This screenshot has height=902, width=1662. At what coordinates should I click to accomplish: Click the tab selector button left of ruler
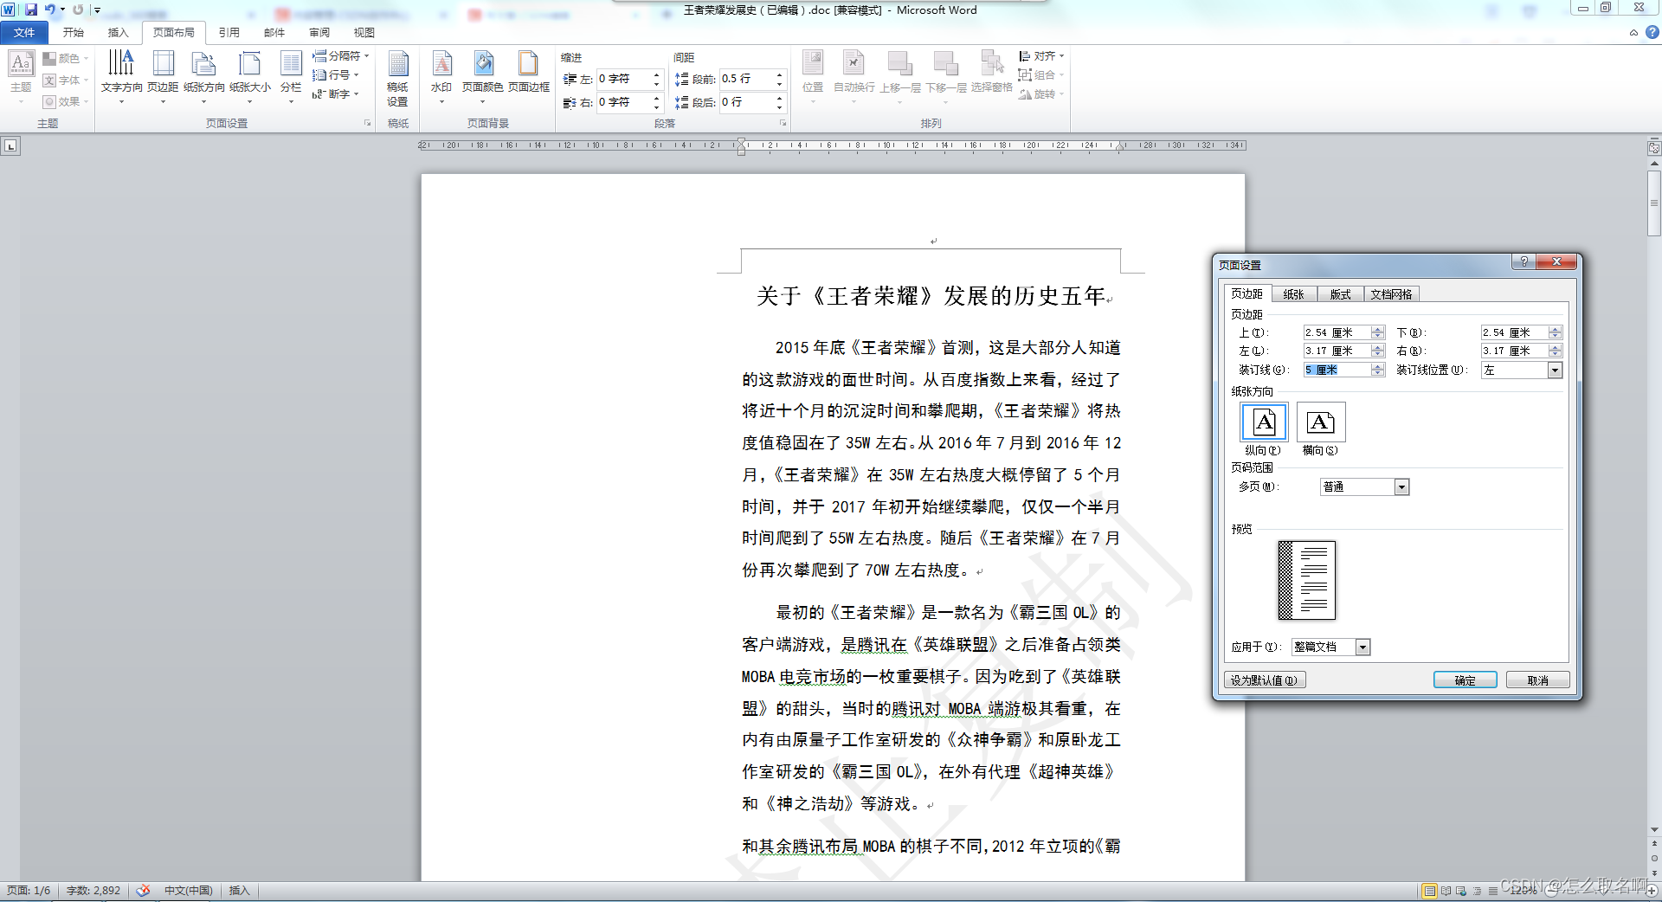click(10, 146)
